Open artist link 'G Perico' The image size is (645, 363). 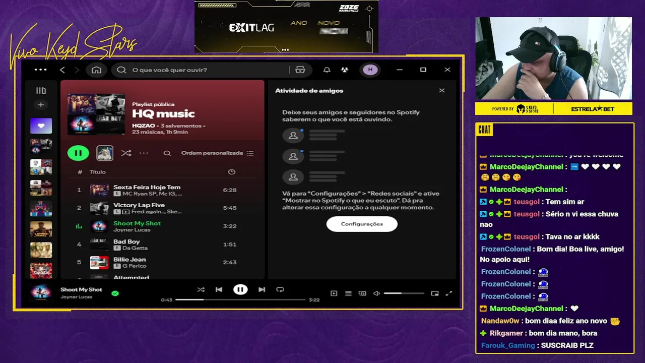(134, 266)
